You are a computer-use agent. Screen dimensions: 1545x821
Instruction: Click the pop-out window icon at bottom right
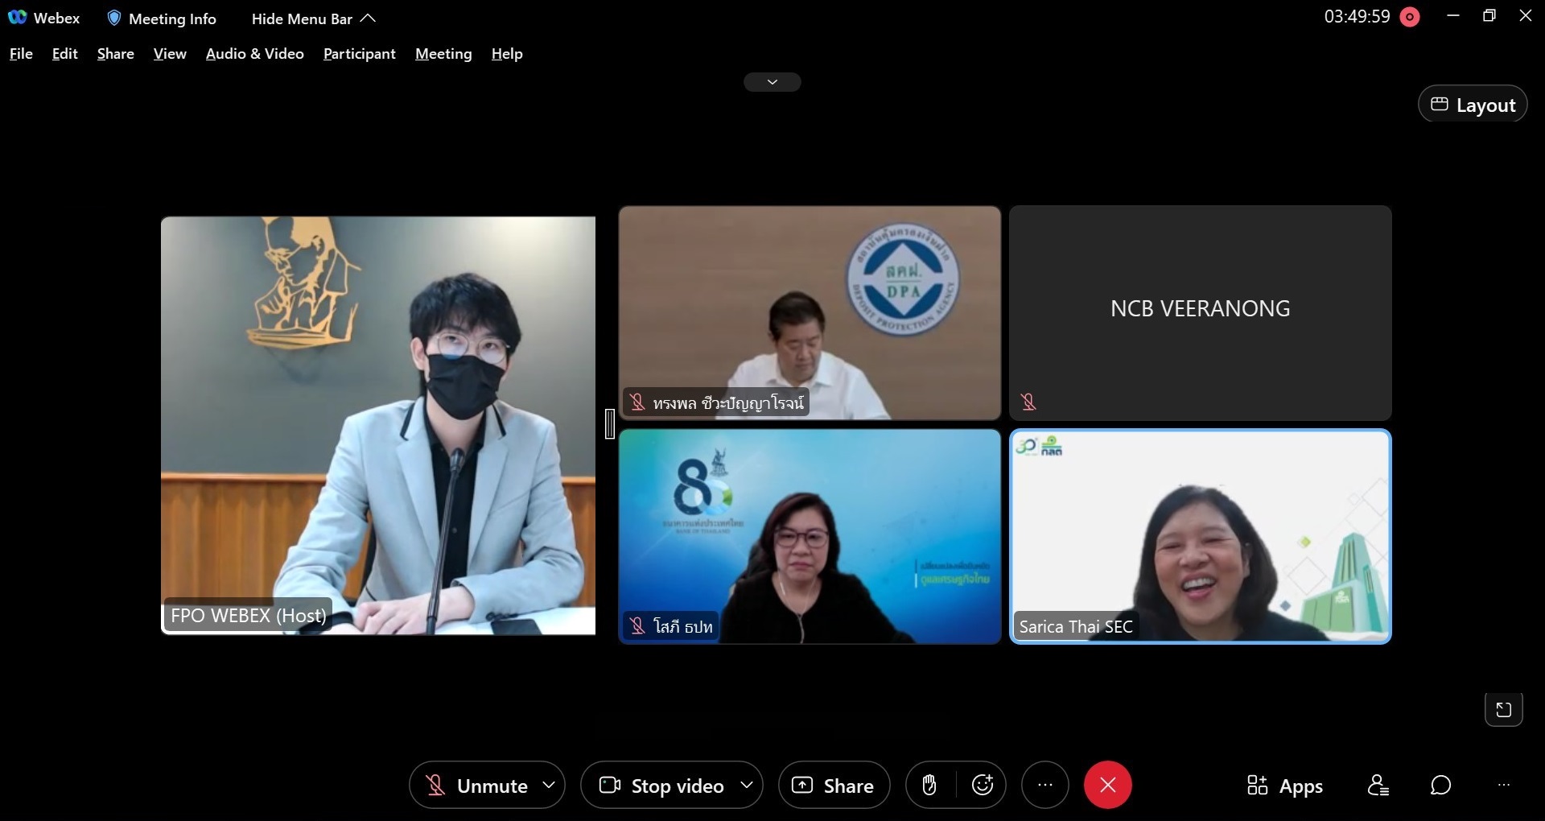tap(1503, 710)
